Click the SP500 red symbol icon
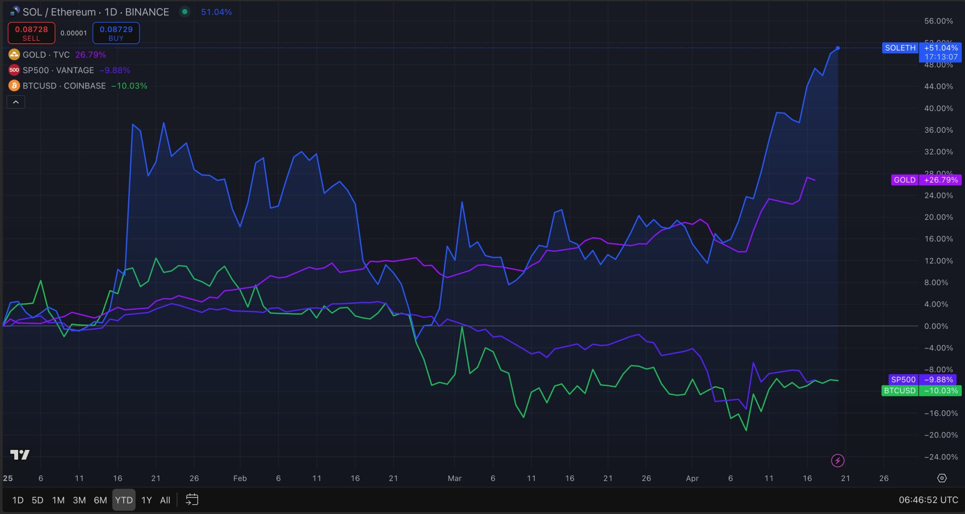This screenshot has height=514, width=965. click(14, 70)
